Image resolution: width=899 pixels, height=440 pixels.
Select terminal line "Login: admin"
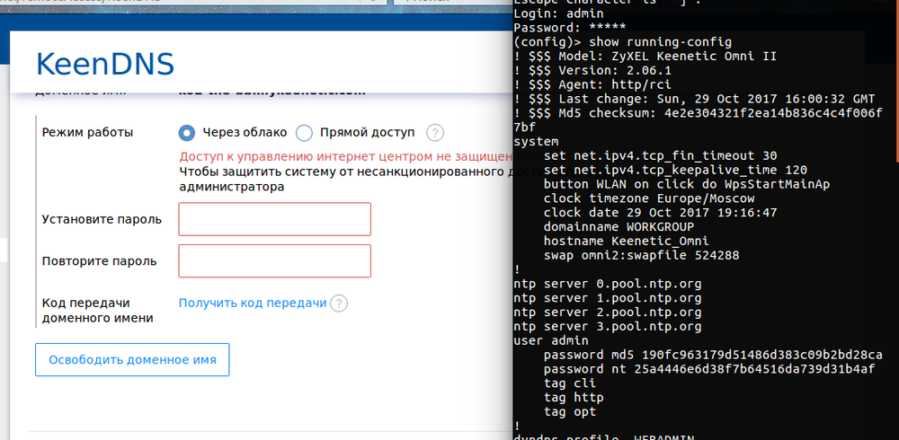tap(558, 13)
